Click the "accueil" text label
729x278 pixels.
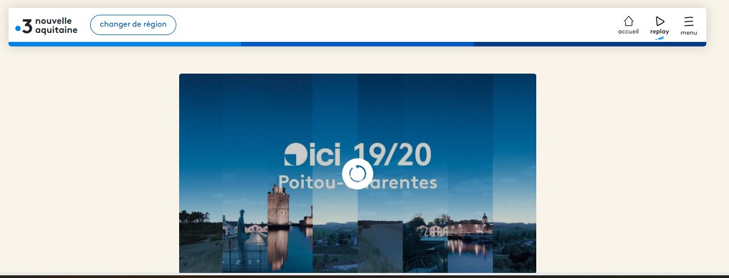[x=628, y=32]
